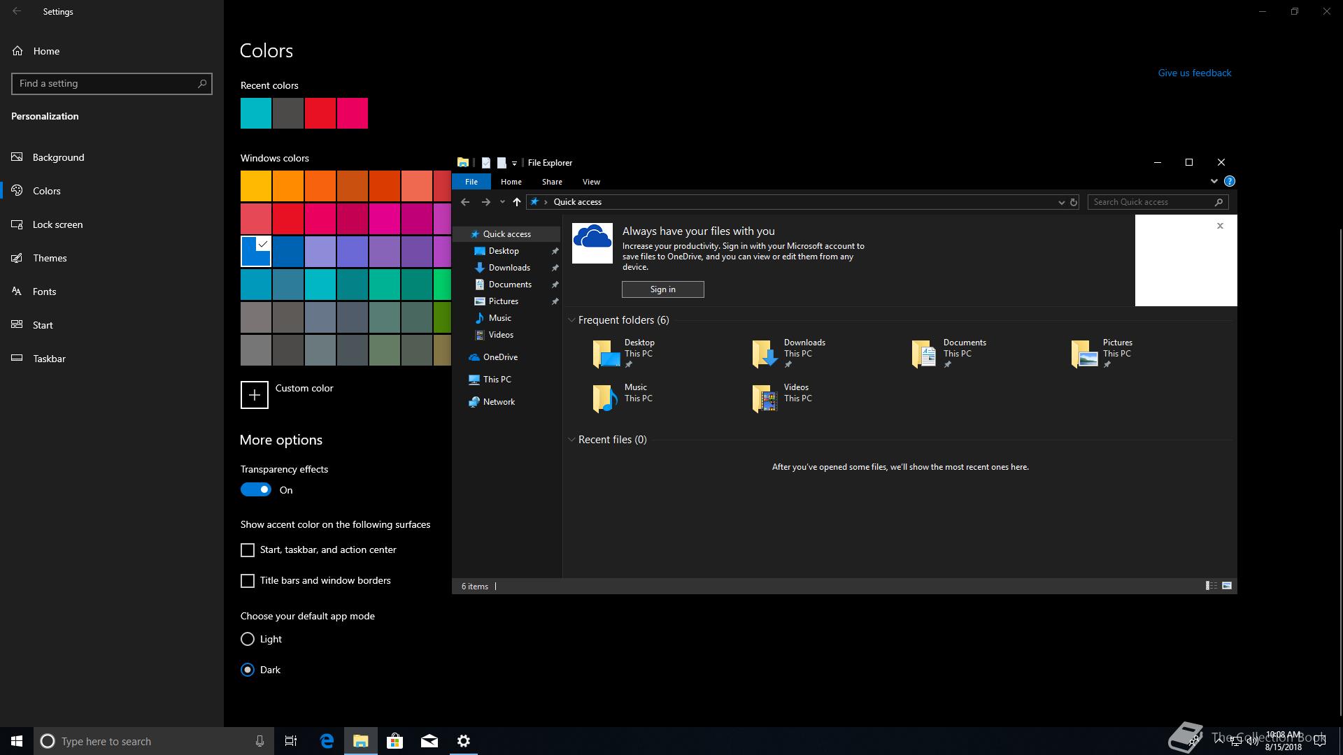Click the Windows Start button
The width and height of the screenshot is (1343, 755).
(x=17, y=741)
